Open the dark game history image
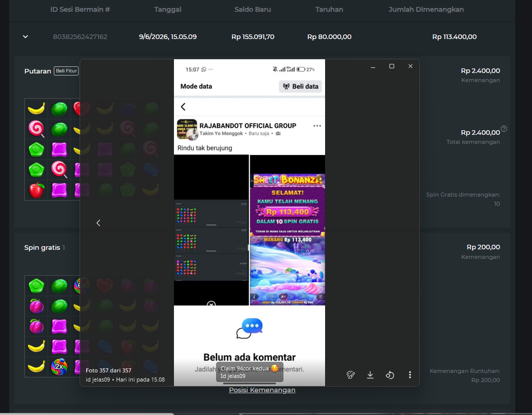The height and width of the screenshot is (415, 532). click(211, 230)
